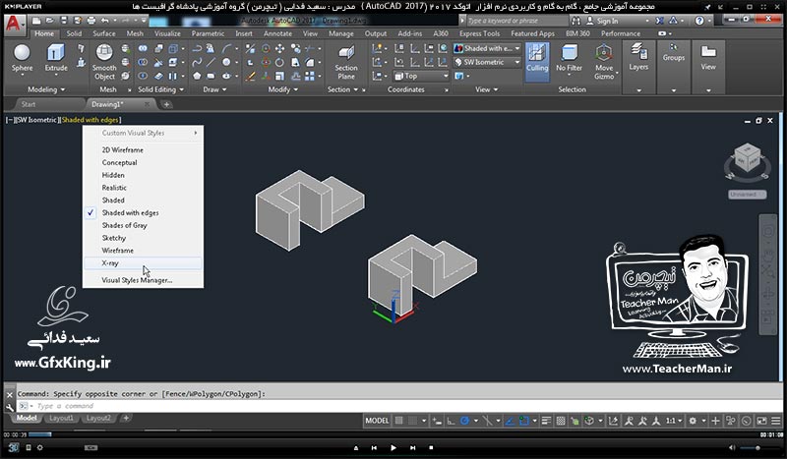
Task: Toggle transparency display in status bar
Action: click(x=561, y=421)
